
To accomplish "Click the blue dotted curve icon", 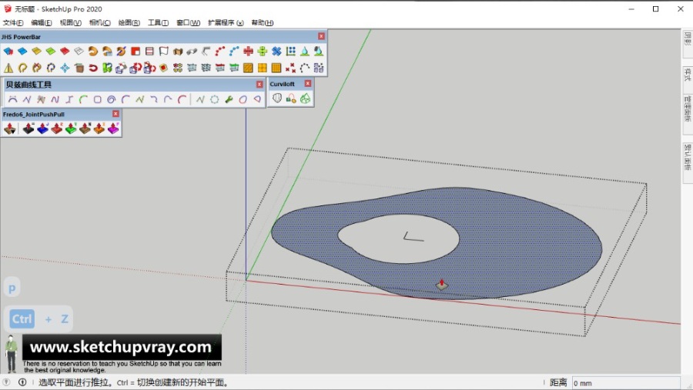I will [x=234, y=52].
